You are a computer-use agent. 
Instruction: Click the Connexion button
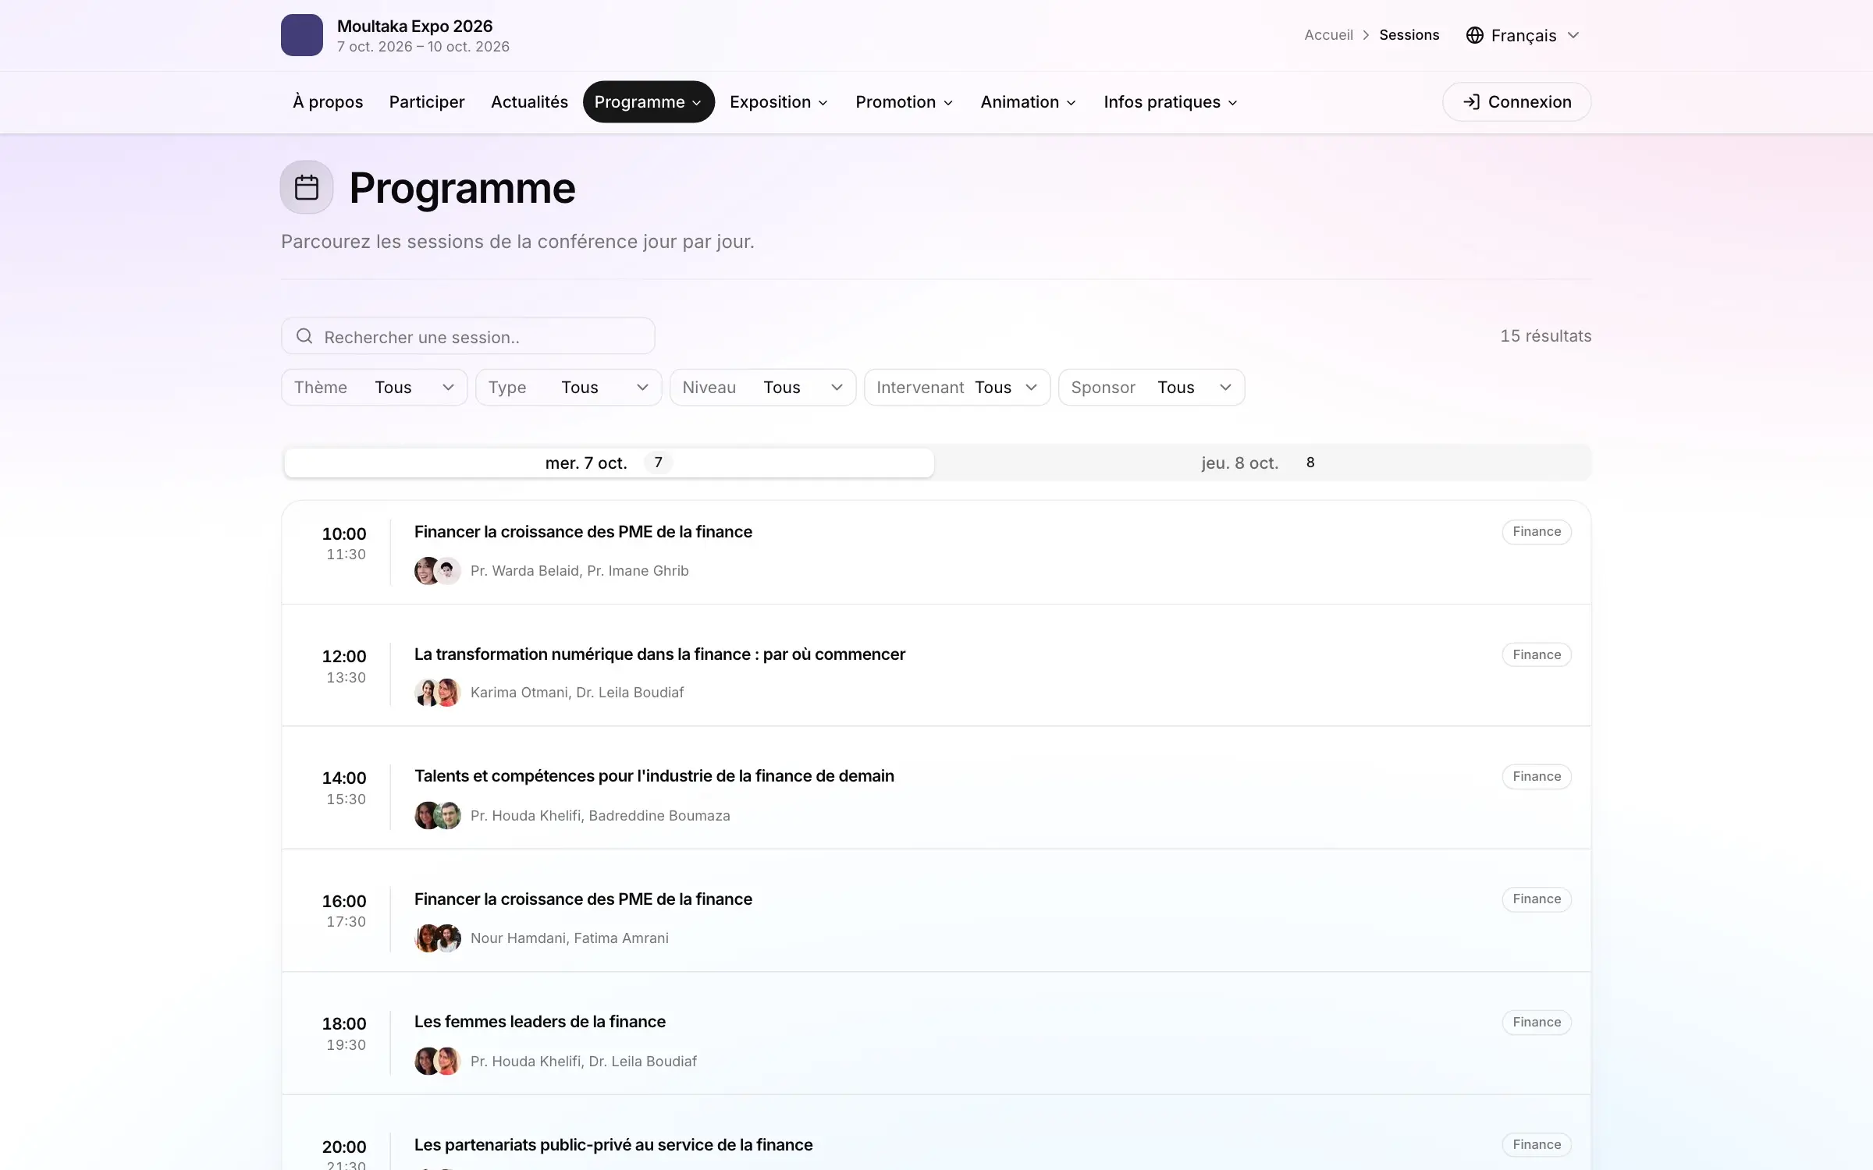1516,102
